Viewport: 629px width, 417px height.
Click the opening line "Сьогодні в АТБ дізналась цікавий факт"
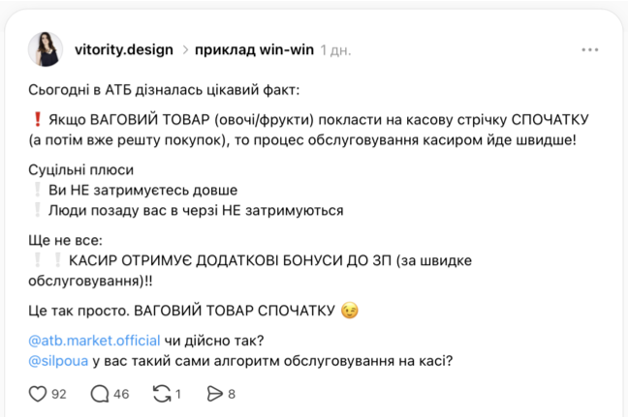(165, 90)
